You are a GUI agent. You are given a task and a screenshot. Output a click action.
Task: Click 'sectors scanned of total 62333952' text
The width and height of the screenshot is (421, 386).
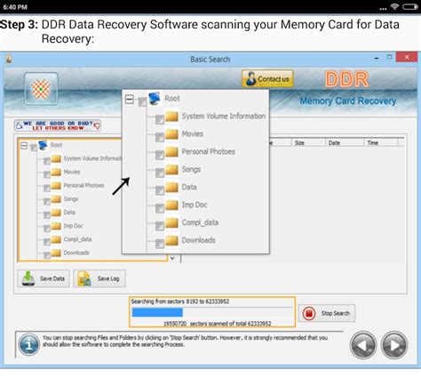tap(230, 324)
